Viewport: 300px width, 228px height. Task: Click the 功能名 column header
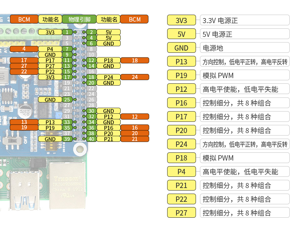50,19
